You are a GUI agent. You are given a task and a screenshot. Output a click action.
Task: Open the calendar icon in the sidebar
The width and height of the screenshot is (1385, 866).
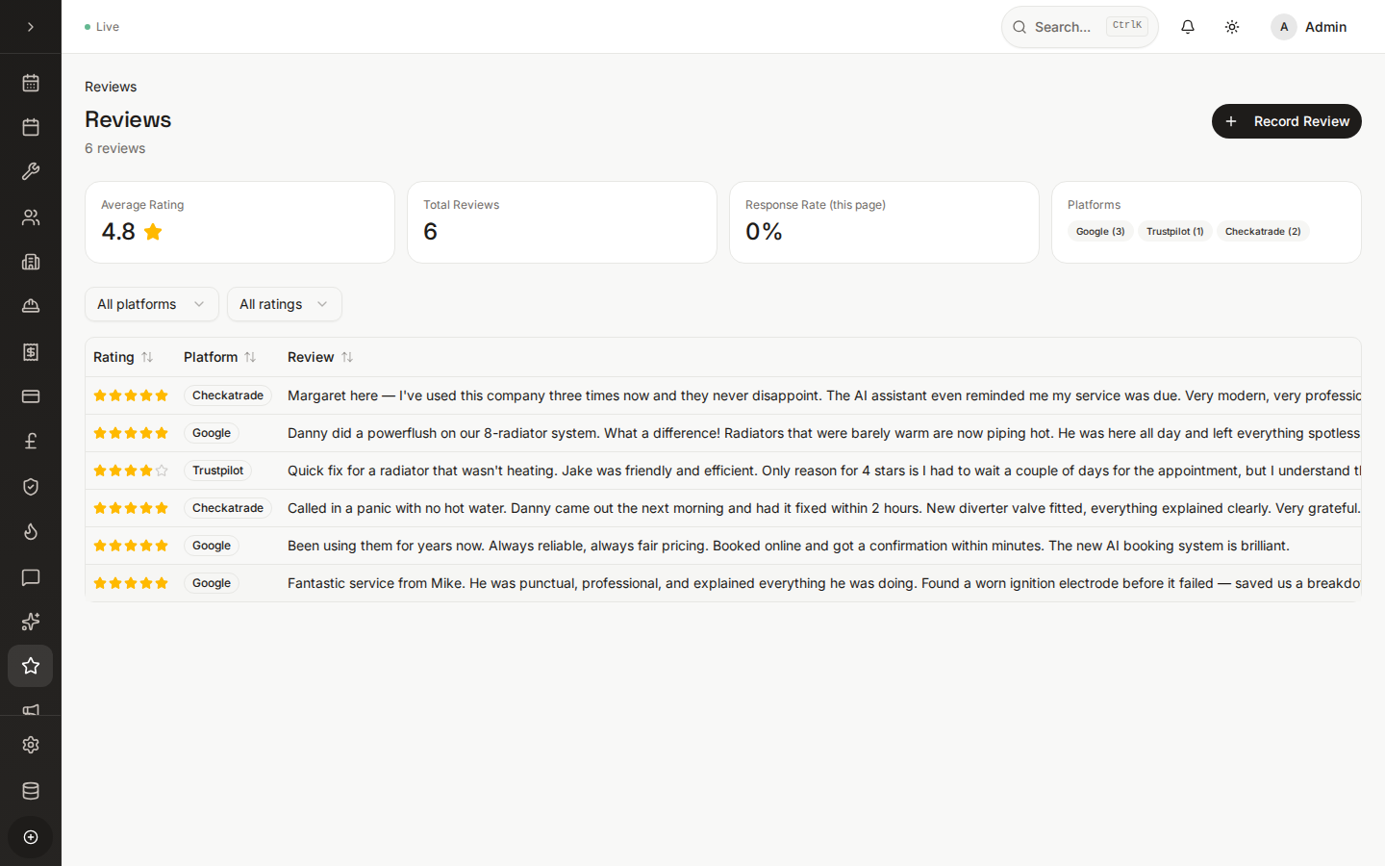(x=31, y=83)
